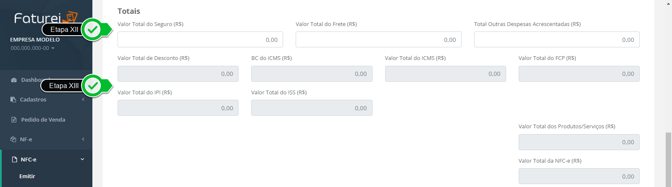672x187 pixels.
Task: Expand the Cadastros submenu chevron
Action: click(x=83, y=99)
